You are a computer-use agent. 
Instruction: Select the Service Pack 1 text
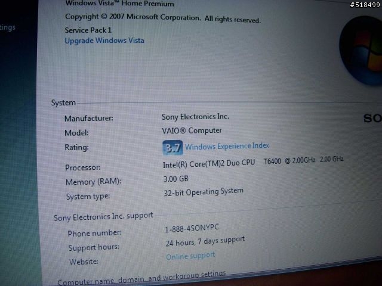tap(88, 30)
